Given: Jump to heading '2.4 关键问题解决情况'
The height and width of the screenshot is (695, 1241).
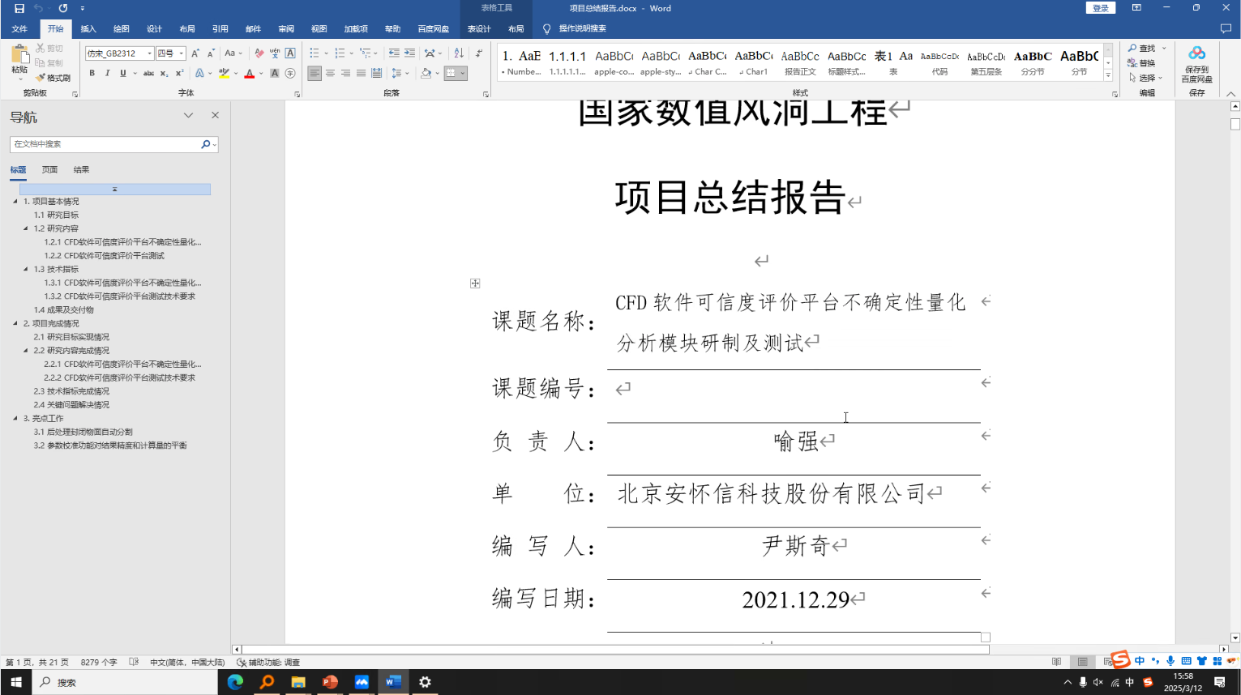Looking at the screenshot, I should (x=71, y=405).
